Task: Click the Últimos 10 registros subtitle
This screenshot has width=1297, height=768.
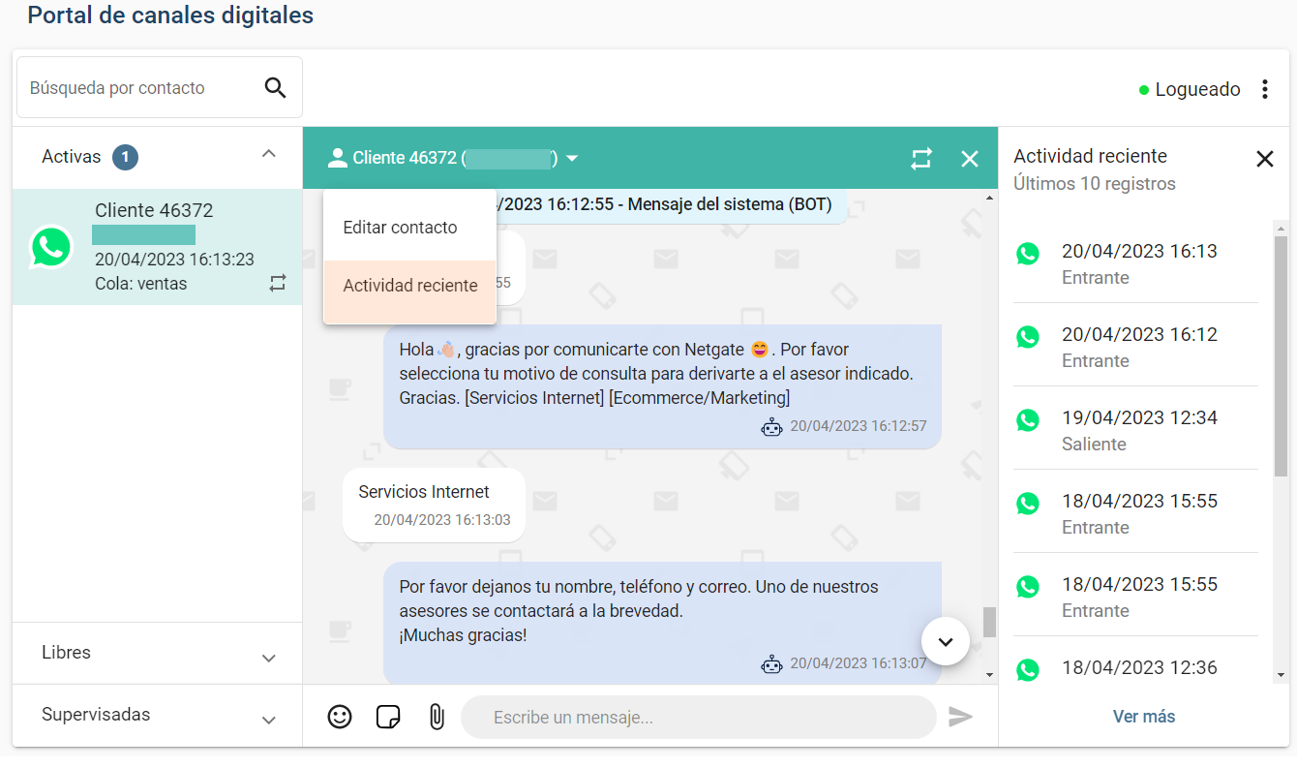Action: pyautogui.click(x=1095, y=184)
